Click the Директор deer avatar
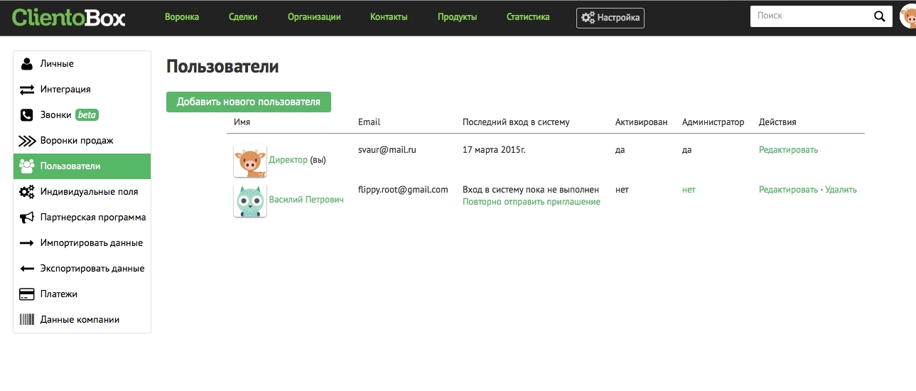 pyautogui.click(x=250, y=161)
